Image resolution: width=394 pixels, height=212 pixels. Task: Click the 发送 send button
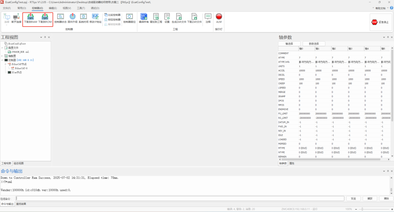point(354,199)
